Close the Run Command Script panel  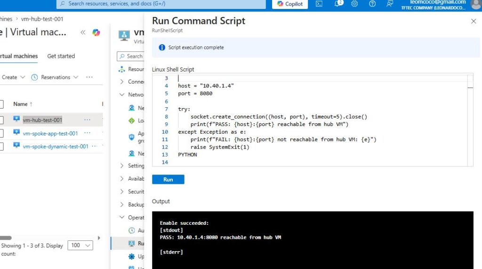click(474, 21)
